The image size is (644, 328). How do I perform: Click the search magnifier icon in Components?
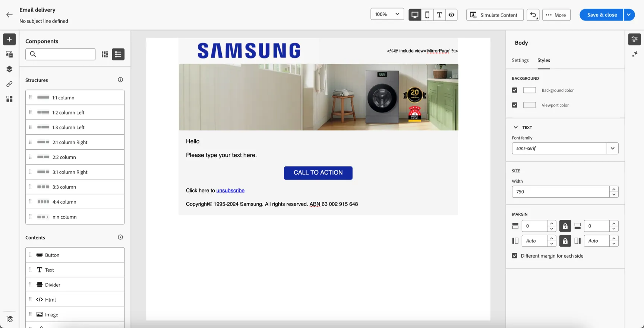click(33, 54)
